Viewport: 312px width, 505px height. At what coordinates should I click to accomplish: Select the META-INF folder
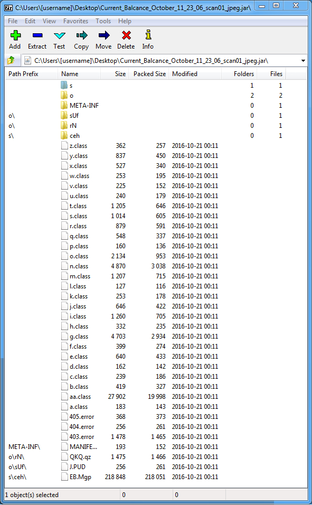click(x=84, y=105)
